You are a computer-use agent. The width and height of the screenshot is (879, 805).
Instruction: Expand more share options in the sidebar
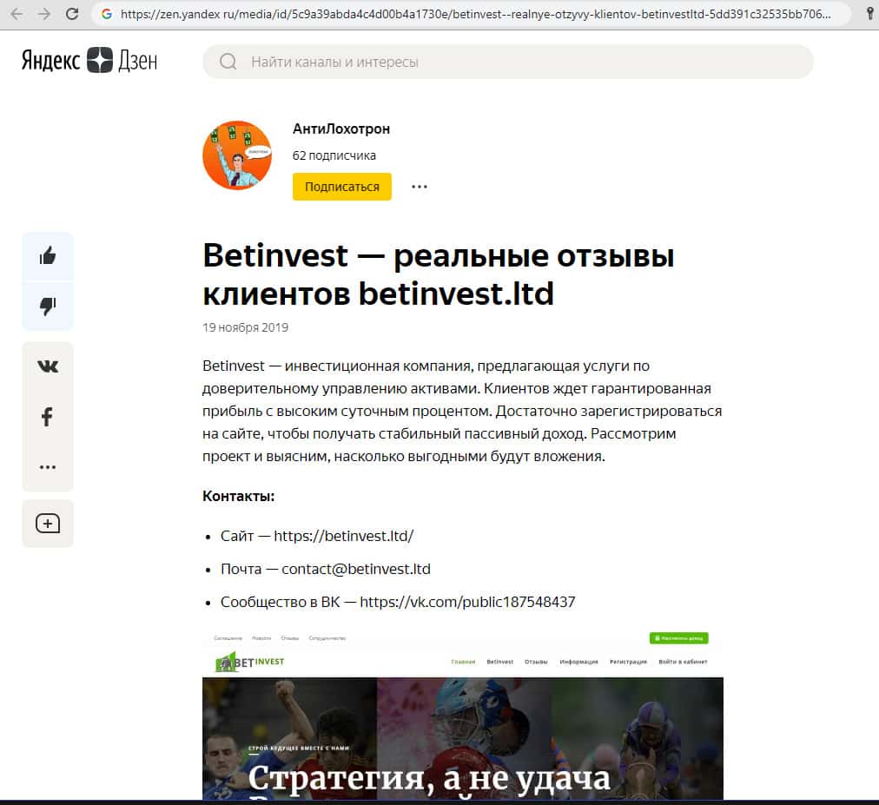coord(48,466)
